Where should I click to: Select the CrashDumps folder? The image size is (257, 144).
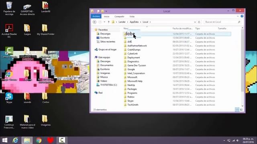pos(134,50)
